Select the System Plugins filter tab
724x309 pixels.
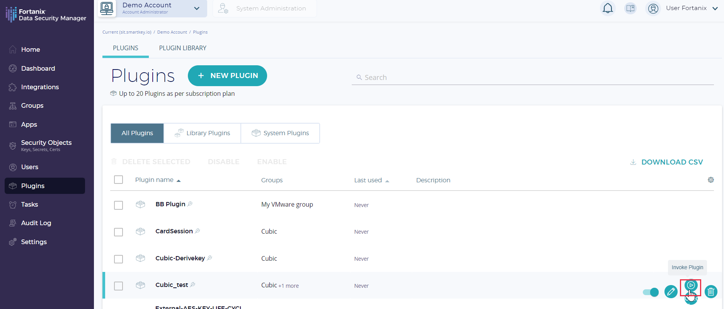(280, 133)
